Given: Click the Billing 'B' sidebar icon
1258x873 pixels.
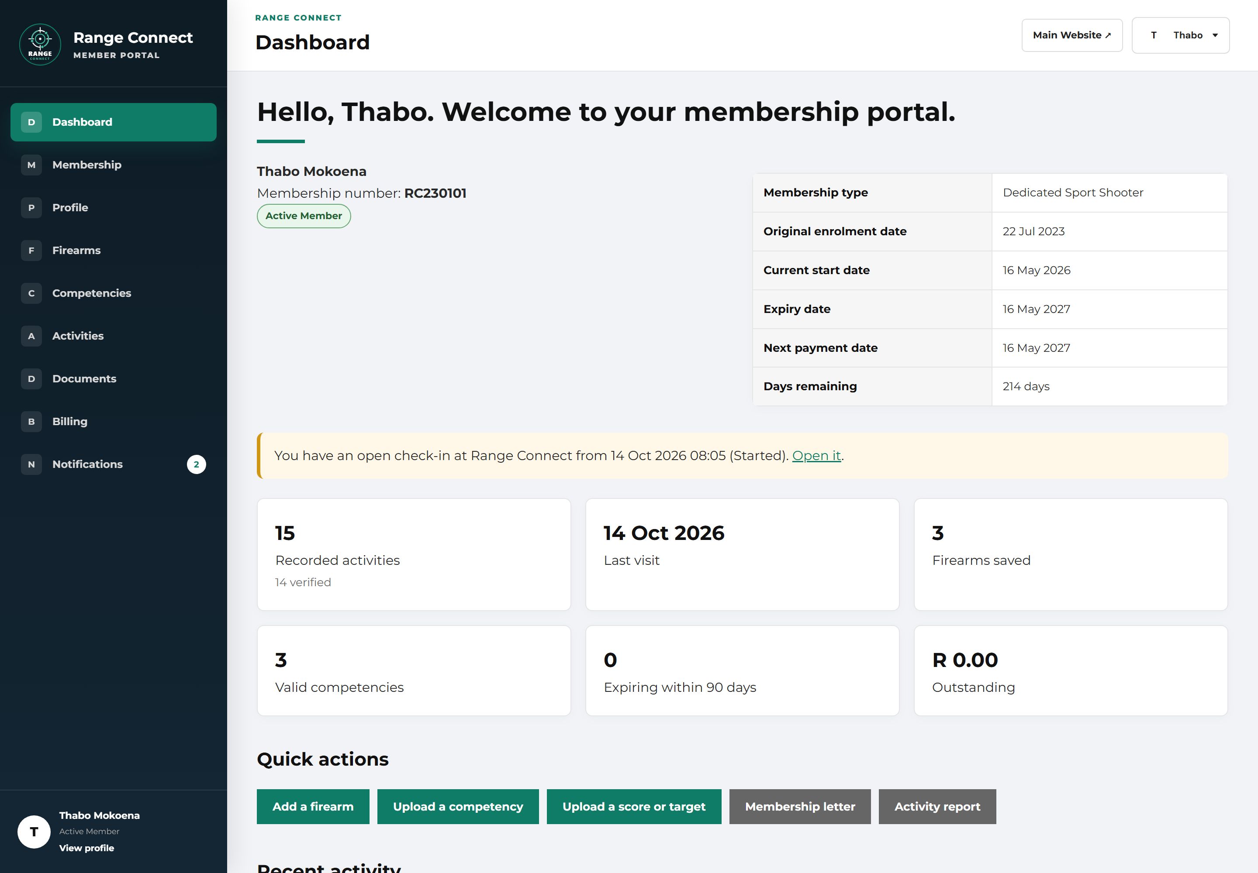Looking at the screenshot, I should coord(31,421).
